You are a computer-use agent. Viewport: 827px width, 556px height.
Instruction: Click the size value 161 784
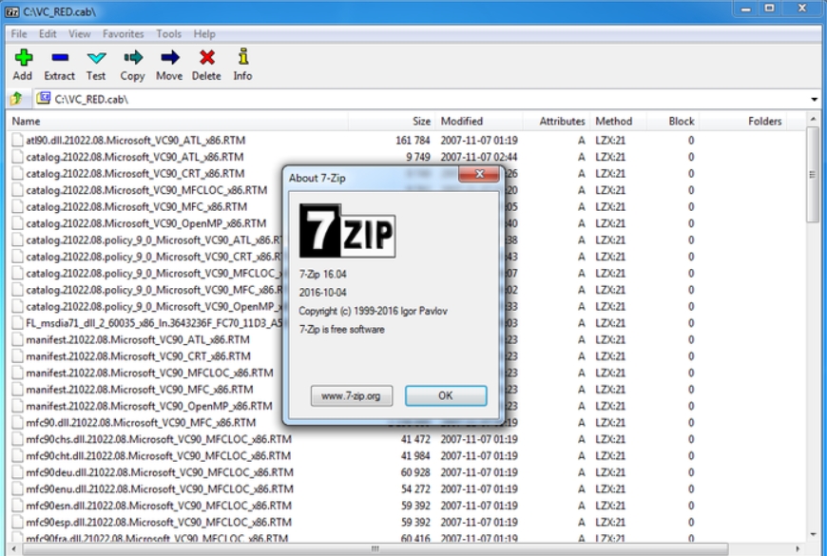pos(413,141)
